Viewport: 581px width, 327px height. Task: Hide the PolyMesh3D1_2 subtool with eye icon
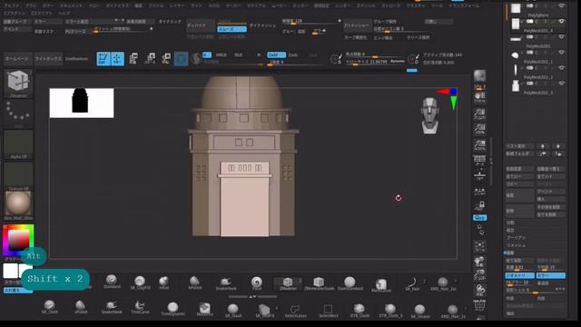562,68
